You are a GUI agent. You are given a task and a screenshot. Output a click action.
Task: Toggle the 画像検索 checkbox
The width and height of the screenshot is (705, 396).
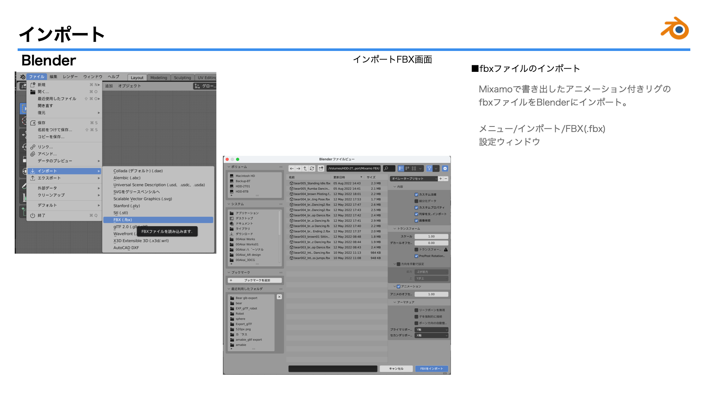point(416,221)
